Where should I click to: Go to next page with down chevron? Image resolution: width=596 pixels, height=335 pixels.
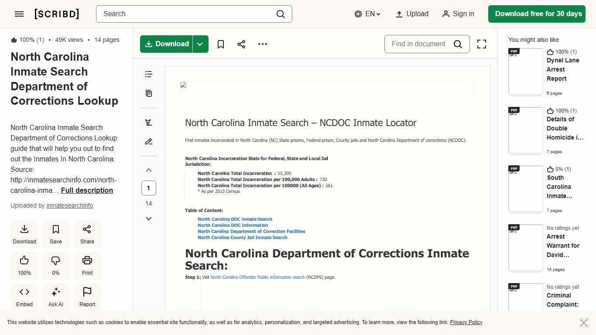[x=148, y=218]
